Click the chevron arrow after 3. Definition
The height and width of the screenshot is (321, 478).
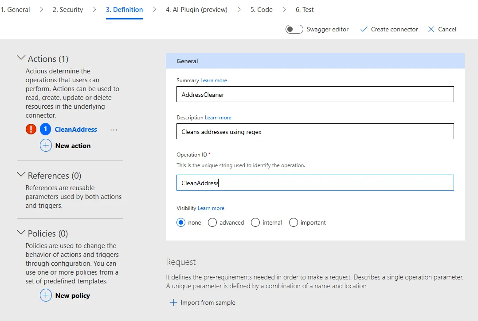click(x=155, y=9)
